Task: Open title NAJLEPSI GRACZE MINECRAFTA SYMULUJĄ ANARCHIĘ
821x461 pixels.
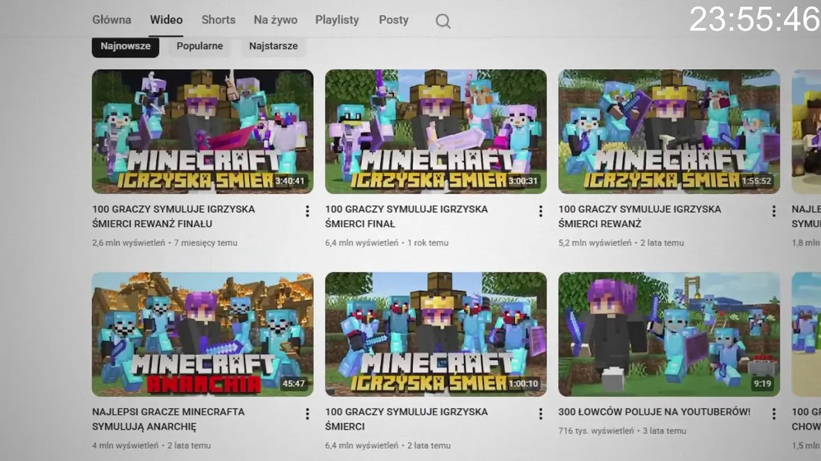Action: pos(168,419)
